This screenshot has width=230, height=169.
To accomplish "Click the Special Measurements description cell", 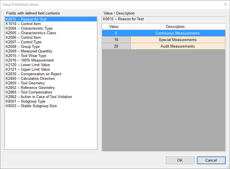I will click(x=177, y=40).
